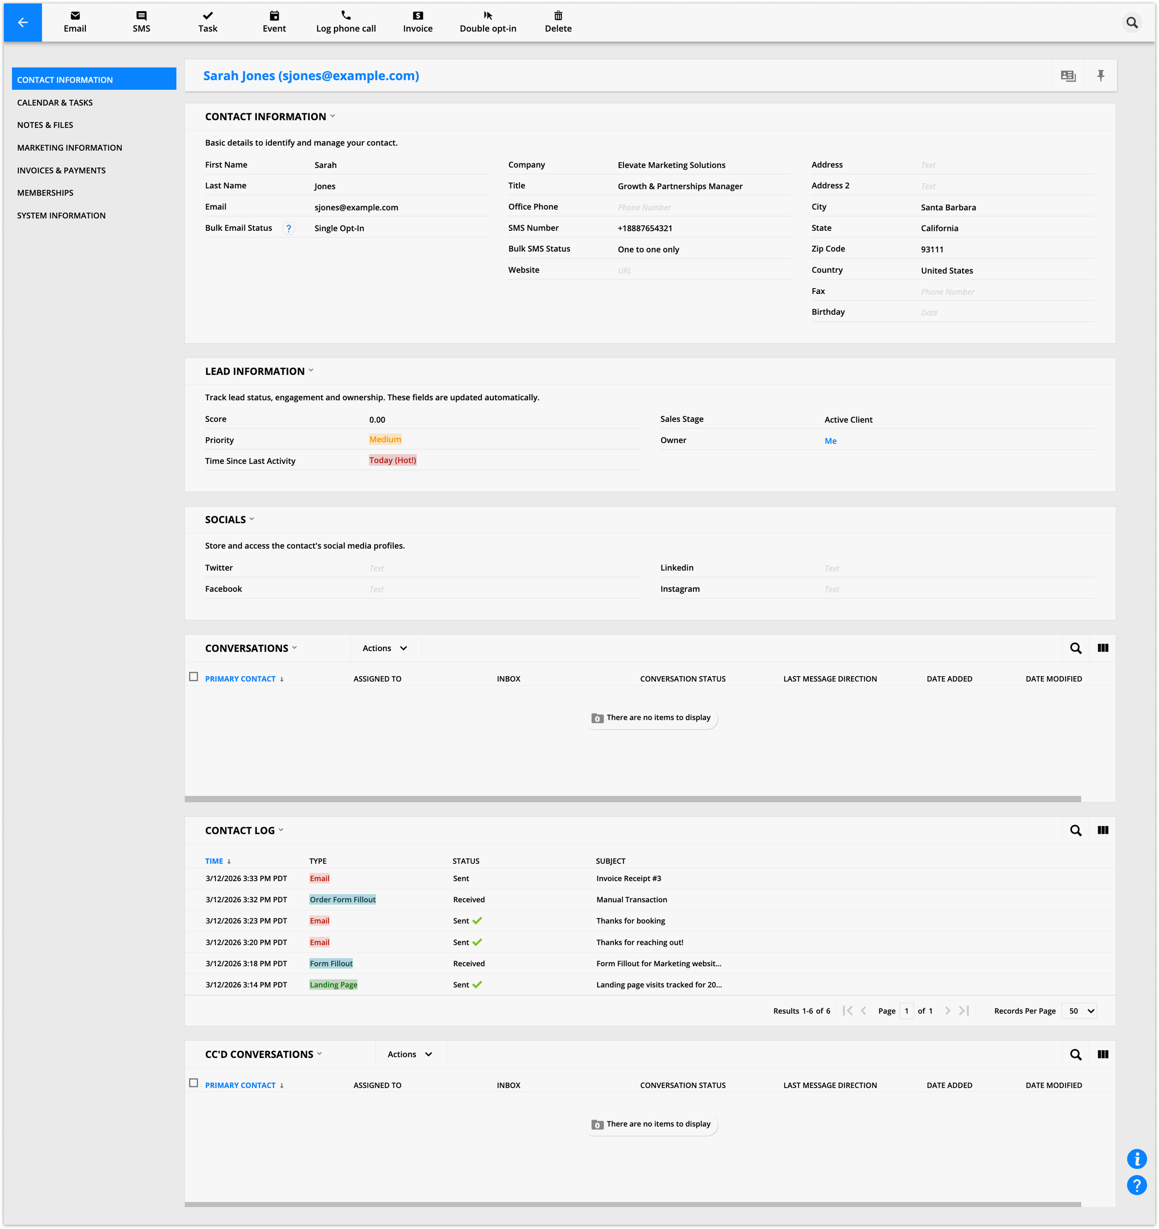
Task: Collapse the Lead Information section
Action: pos(311,370)
